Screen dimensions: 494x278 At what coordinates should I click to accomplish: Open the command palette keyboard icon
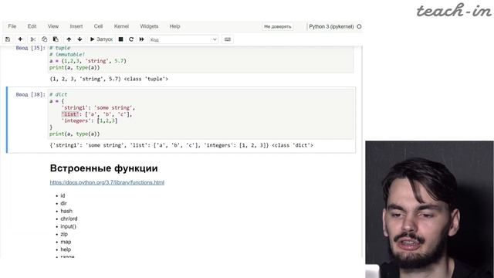click(228, 39)
